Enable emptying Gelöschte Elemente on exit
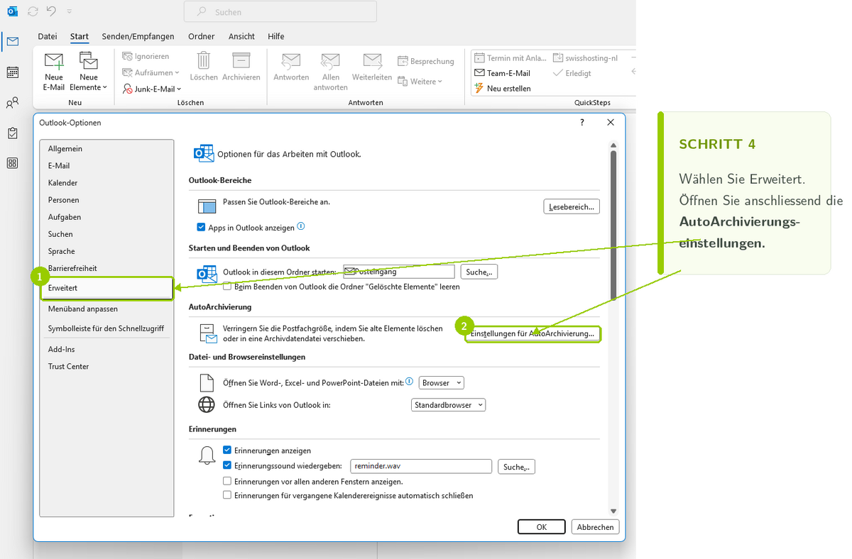The image size is (852, 559). pyautogui.click(x=227, y=287)
